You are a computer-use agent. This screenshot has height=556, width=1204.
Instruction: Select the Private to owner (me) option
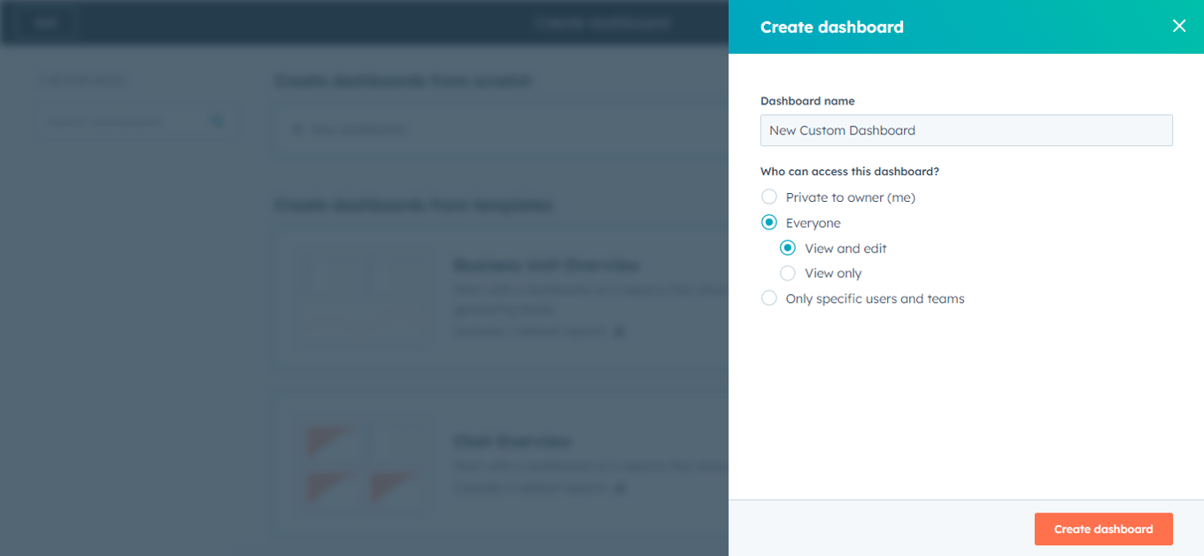click(x=768, y=197)
